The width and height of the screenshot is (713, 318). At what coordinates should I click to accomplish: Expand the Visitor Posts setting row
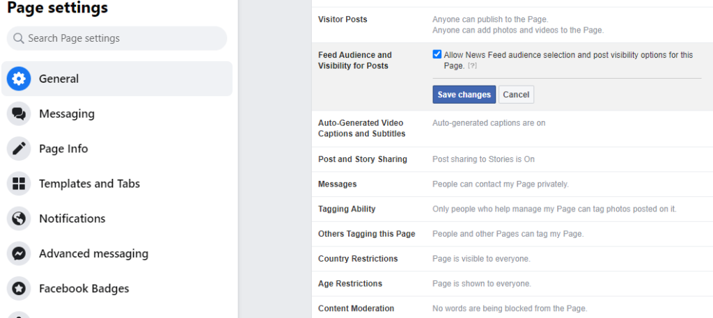(x=512, y=24)
